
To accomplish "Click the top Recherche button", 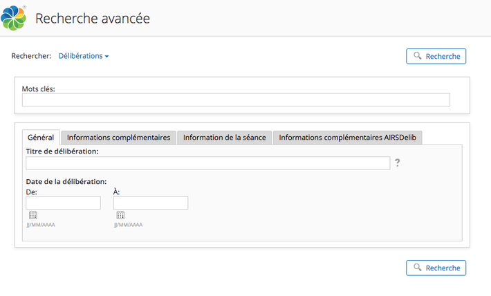I will (x=436, y=56).
